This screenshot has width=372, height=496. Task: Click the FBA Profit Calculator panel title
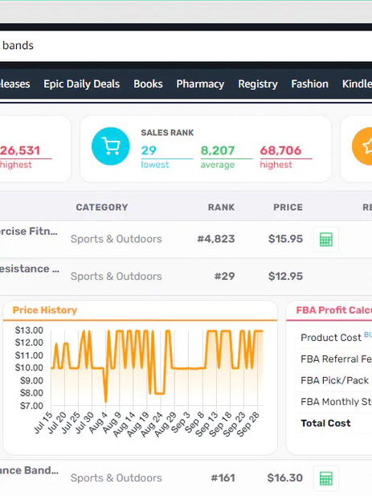pyautogui.click(x=334, y=310)
